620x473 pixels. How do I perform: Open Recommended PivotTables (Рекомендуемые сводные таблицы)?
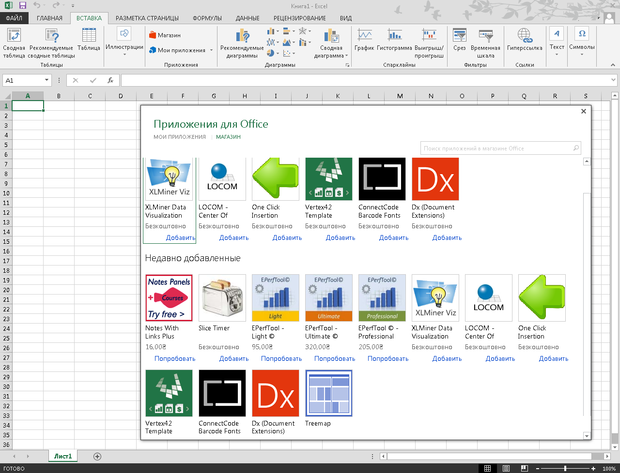51,43
